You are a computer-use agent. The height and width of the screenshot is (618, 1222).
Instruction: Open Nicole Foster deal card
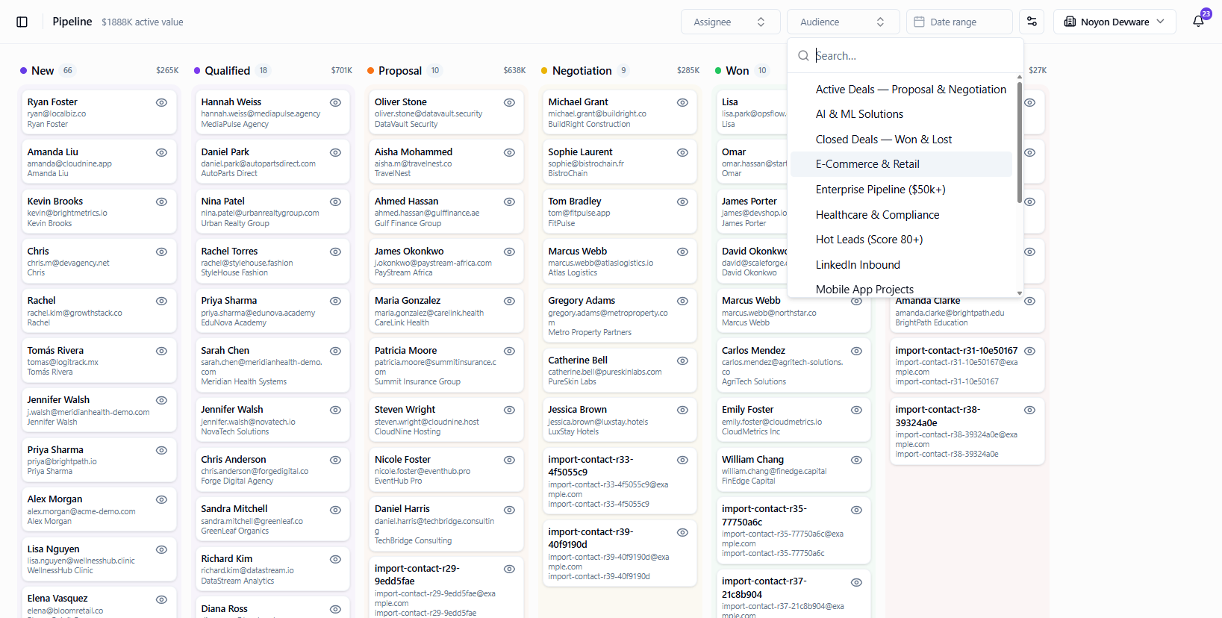point(445,469)
